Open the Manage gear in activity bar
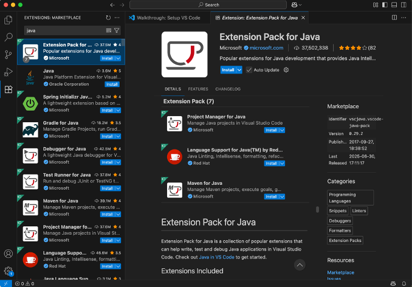Screen dimensions: 412x287 [x=8, y=271]
